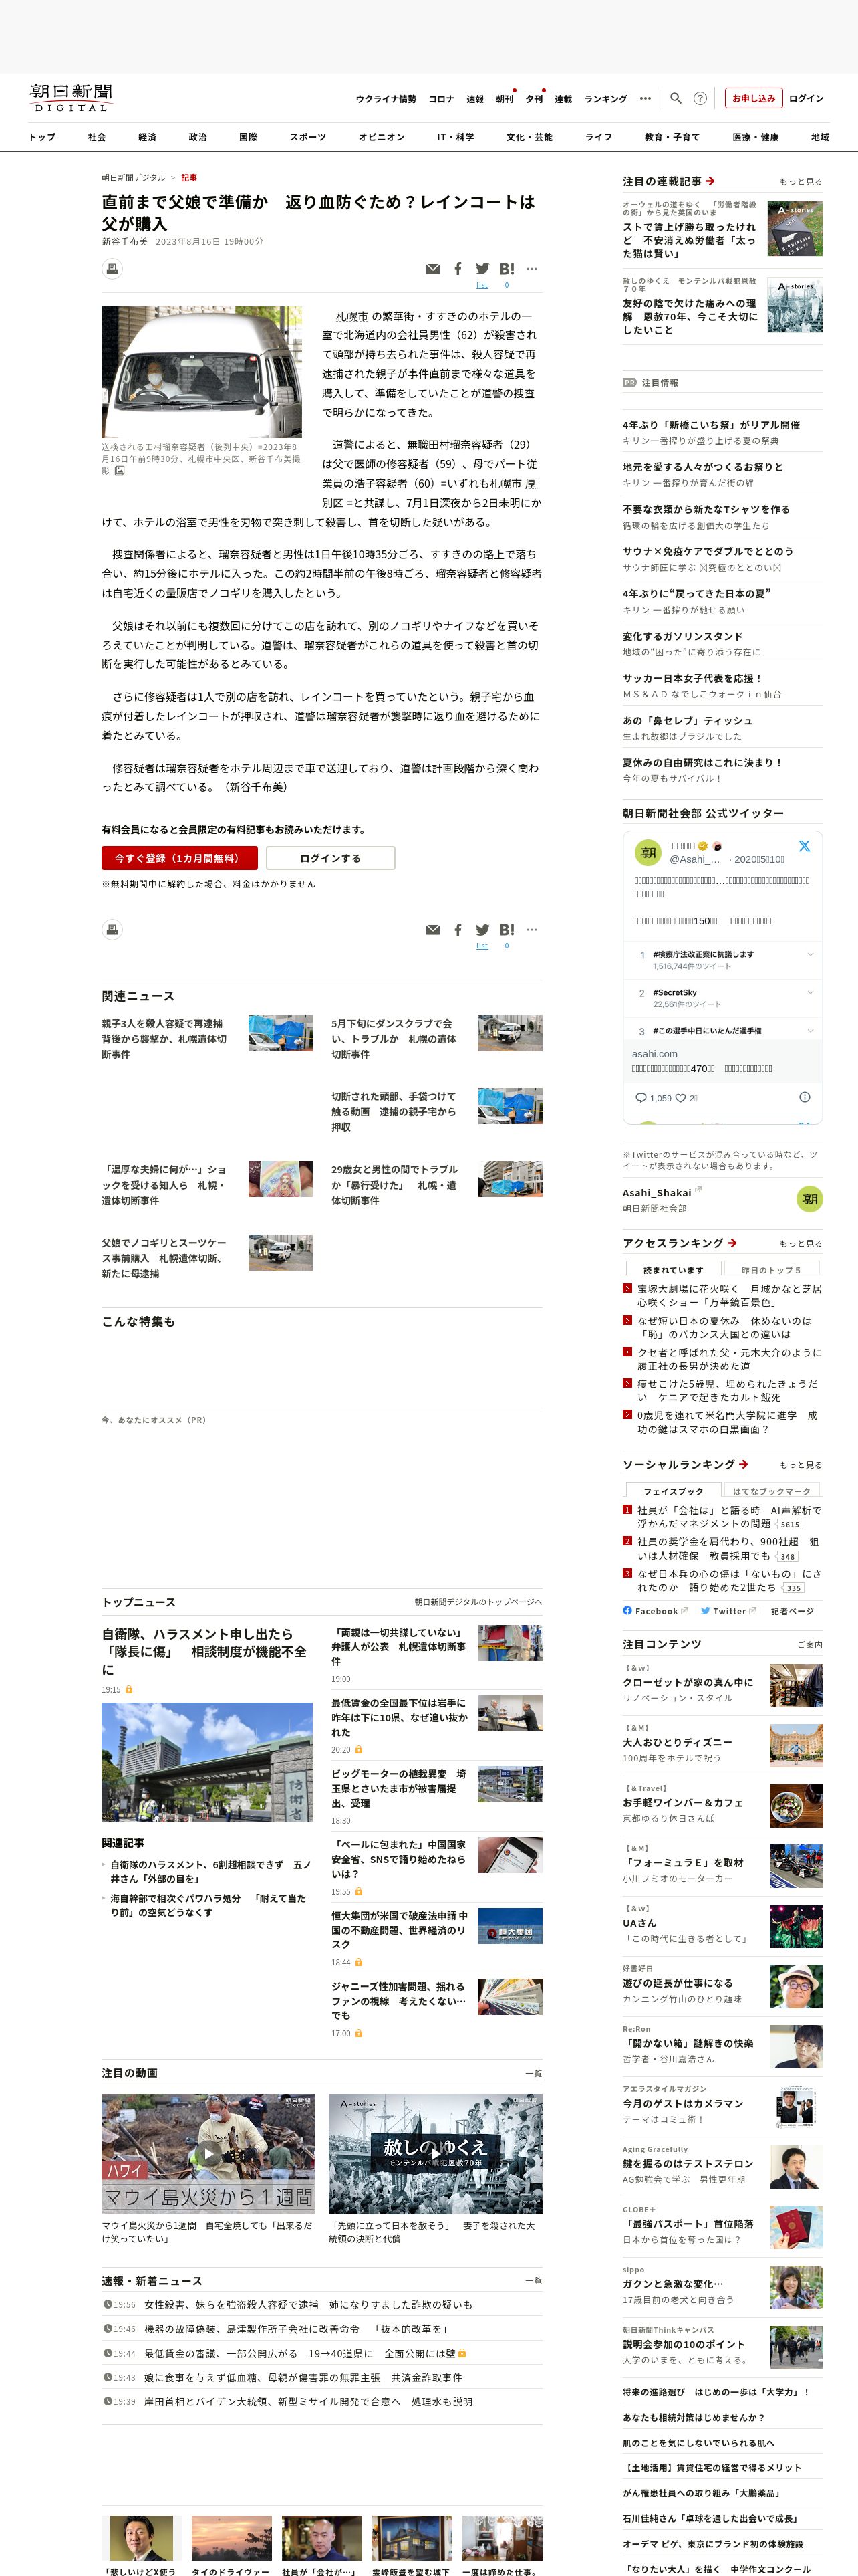The image size is (858, 2576).
Task: Click the print icon below the headline
Action: coord(113,268)
